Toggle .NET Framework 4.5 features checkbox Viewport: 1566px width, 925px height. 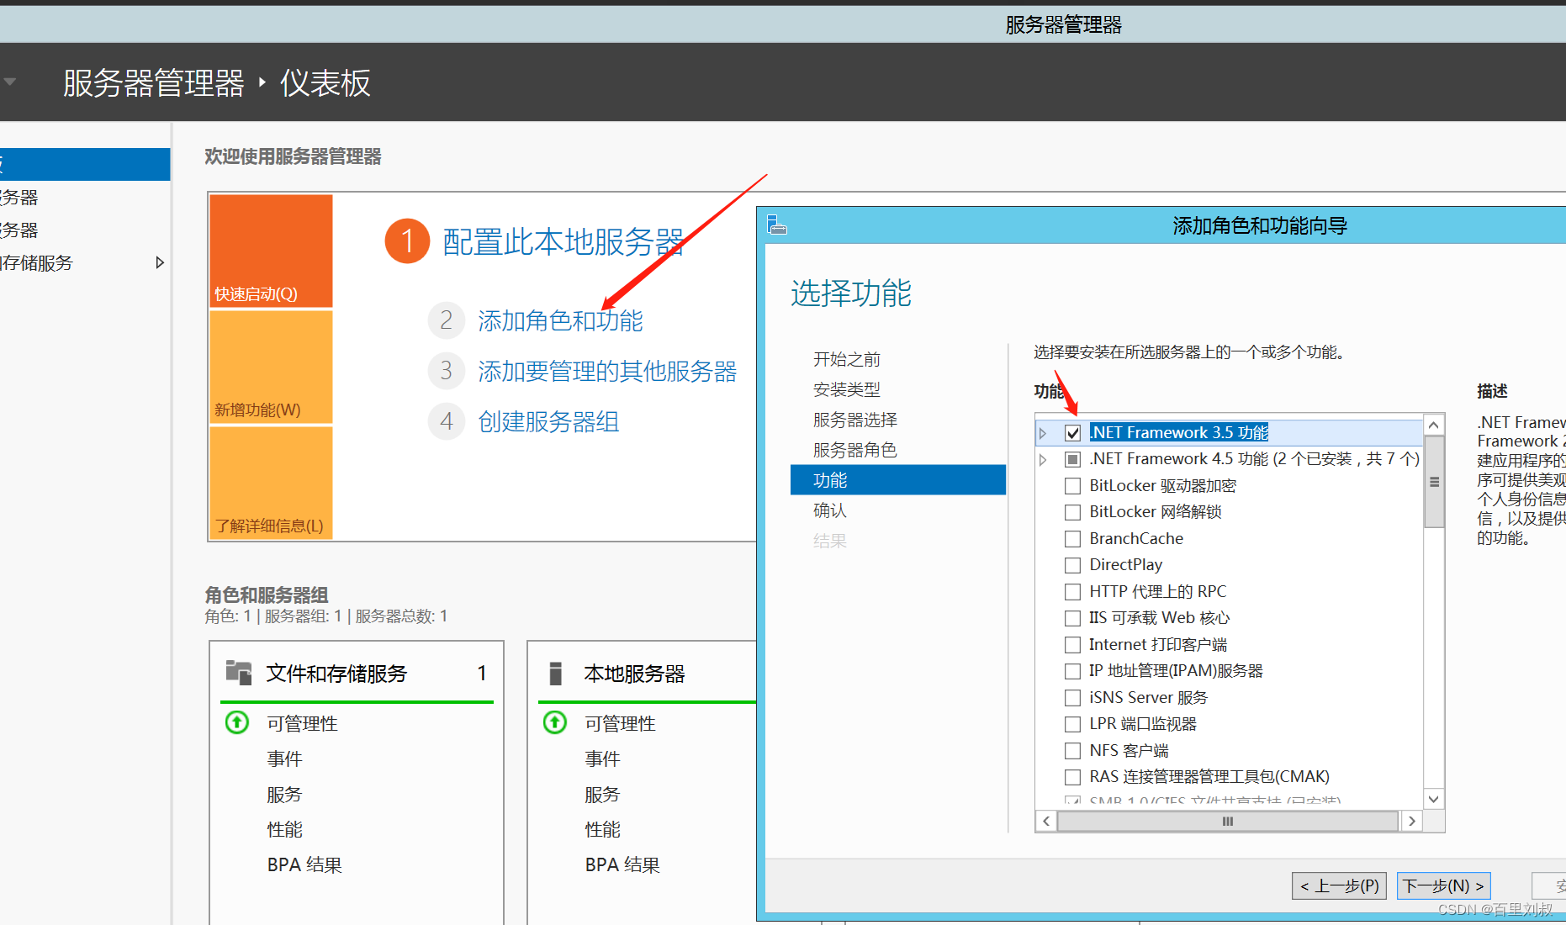pos(1072,459)
